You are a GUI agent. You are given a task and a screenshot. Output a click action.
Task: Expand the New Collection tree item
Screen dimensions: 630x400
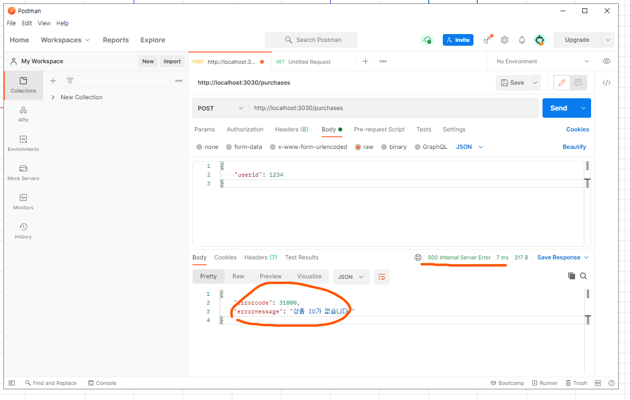pos(53,97)
